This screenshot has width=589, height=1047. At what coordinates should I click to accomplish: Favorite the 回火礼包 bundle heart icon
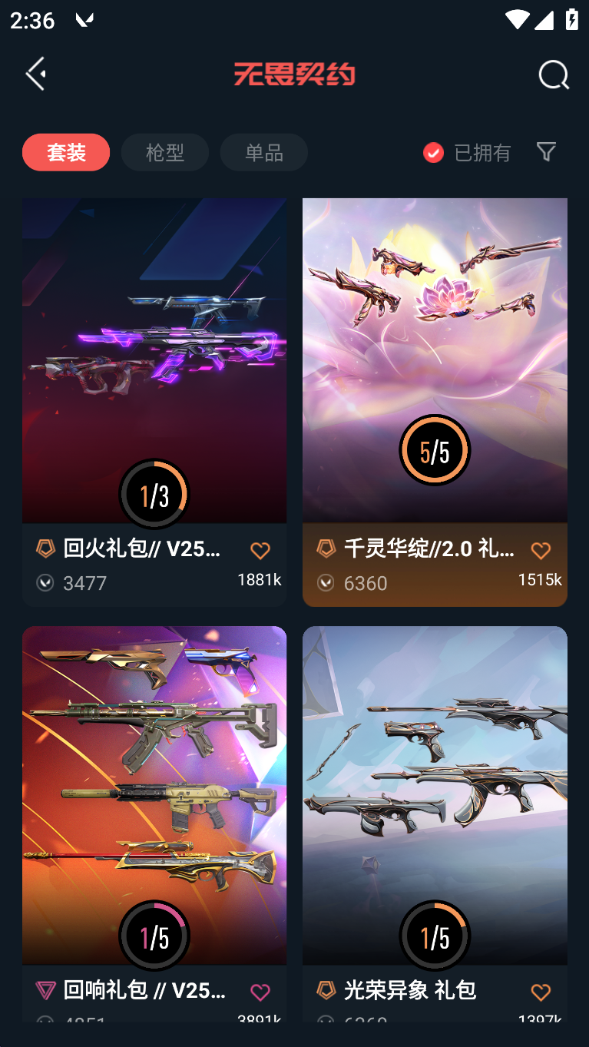(x=260, y=550)
